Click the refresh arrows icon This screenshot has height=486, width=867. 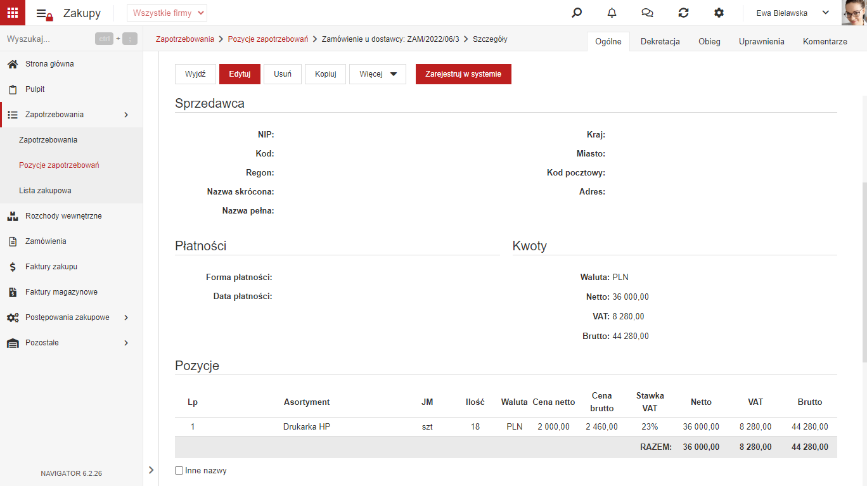point(683,13)
